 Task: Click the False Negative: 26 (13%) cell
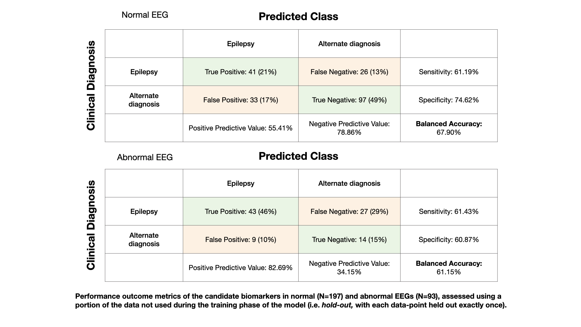(x=349, y=72)
